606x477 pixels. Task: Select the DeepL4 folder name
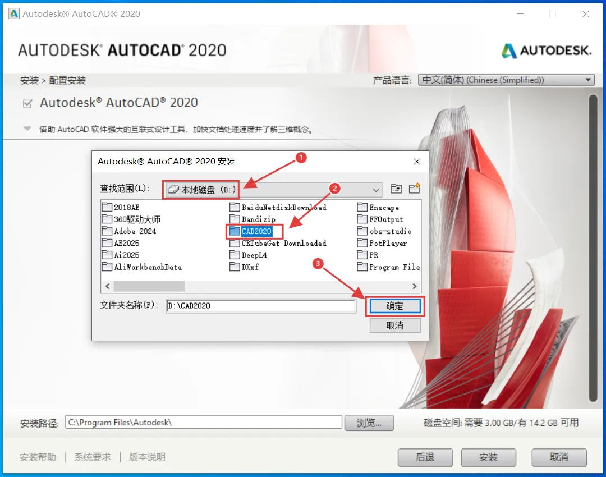pos(254,255)
